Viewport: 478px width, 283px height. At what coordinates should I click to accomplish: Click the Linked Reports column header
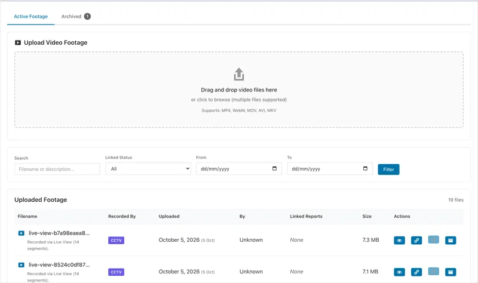[x=306, y=216]
